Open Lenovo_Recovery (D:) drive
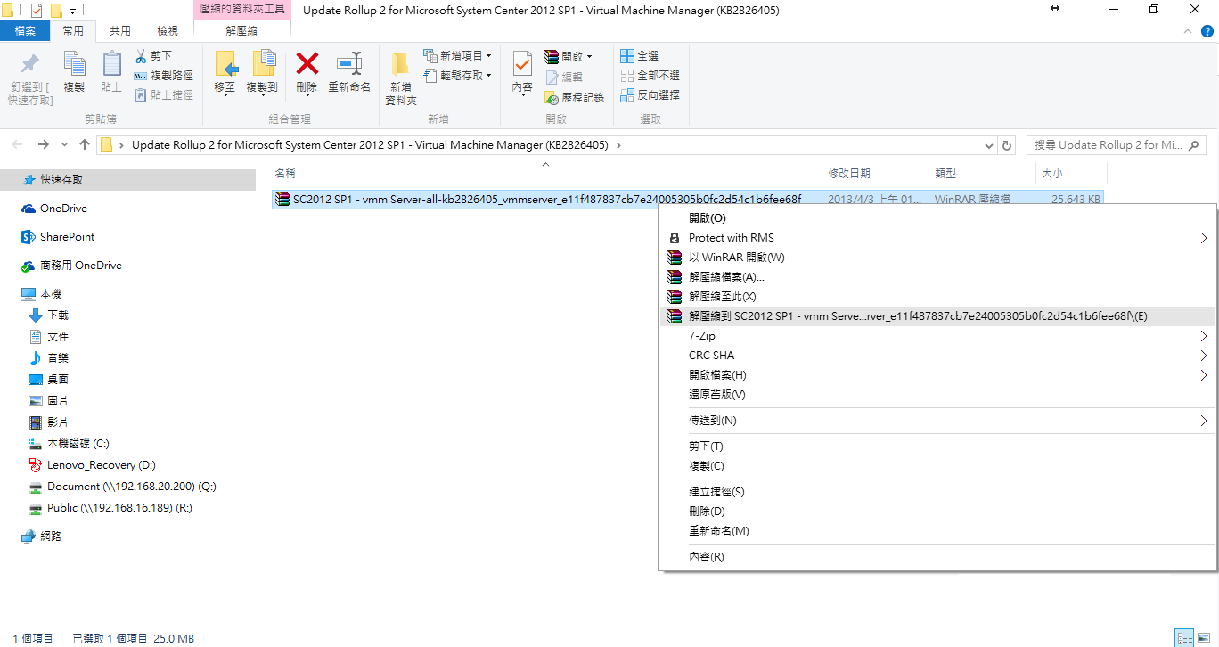 point(102,465)
